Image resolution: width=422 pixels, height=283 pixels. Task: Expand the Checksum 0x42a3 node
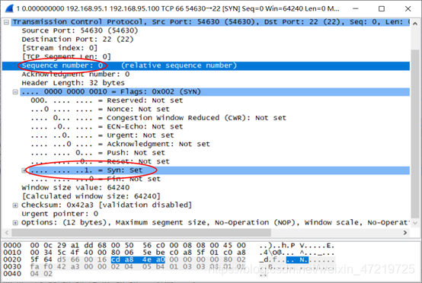tap(15, 205)
